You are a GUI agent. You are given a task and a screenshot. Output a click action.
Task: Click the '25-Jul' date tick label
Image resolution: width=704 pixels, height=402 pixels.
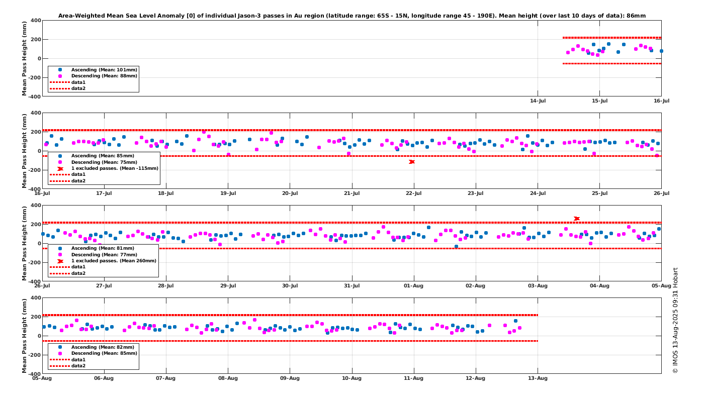tap(599, 193)
